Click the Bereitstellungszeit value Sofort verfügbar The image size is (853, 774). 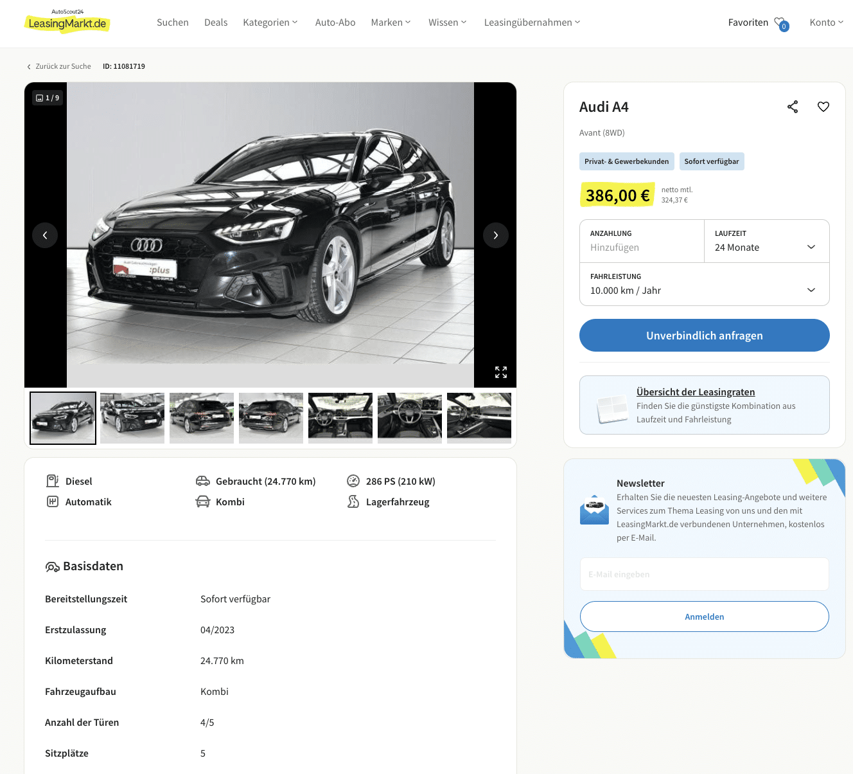pyautogui.click(x=235, y=599)
